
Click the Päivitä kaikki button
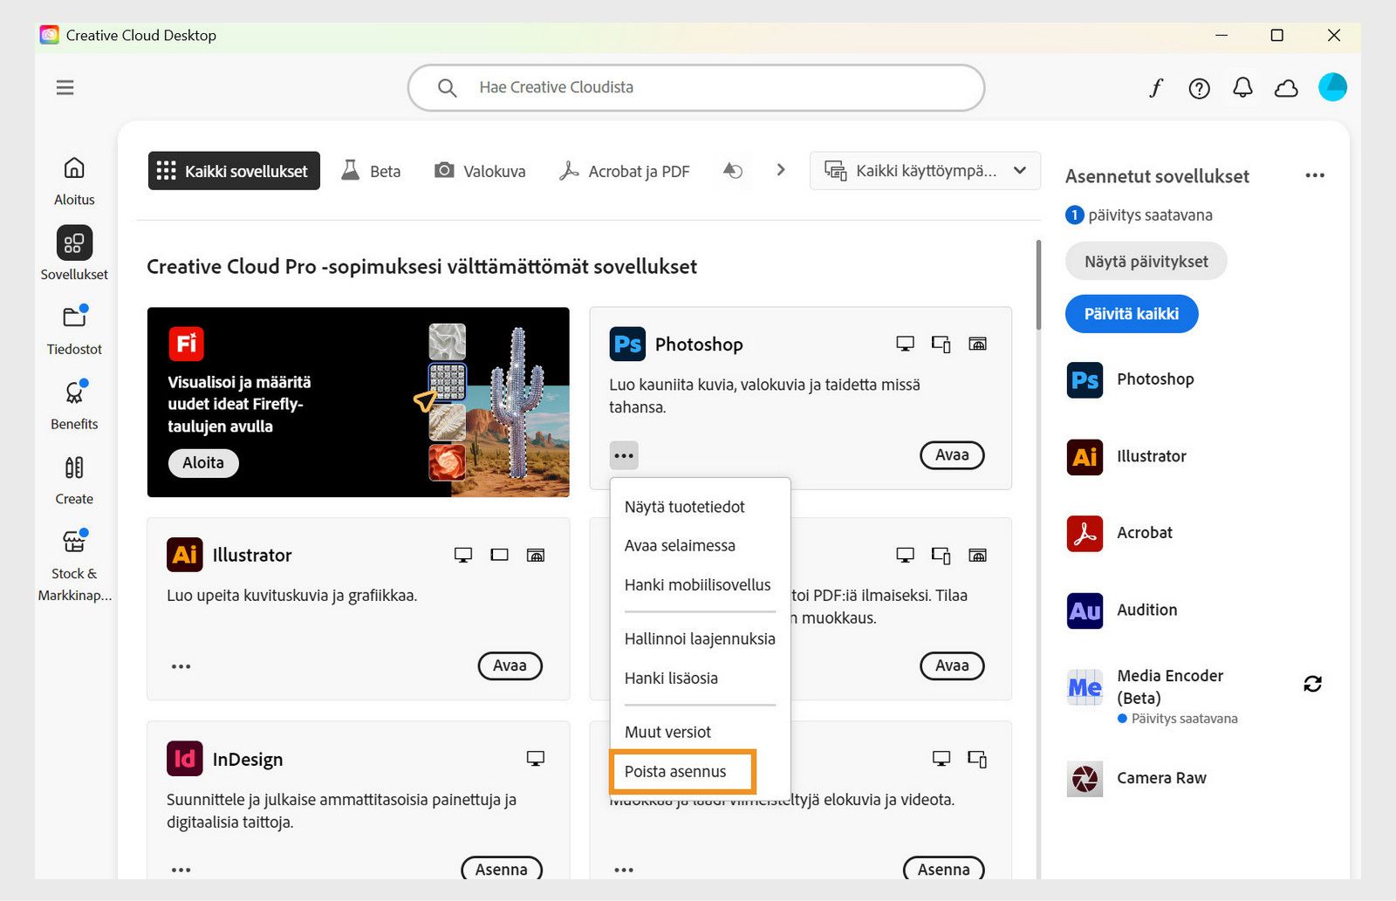[1131, 314]
